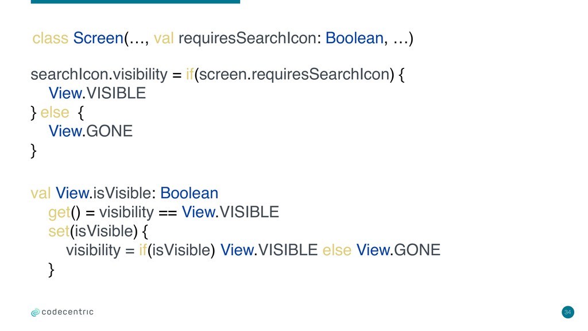The image size is (588, 331).
Task: Click the inline else keyword in setter body
Action: pos(336,250)
